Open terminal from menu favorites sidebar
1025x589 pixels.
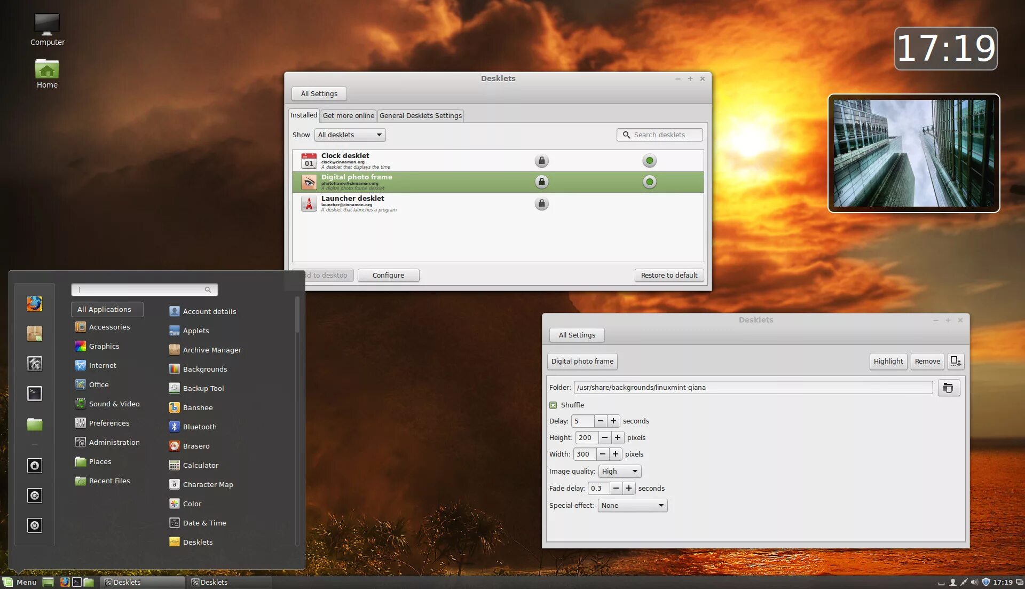click(35, 394)
